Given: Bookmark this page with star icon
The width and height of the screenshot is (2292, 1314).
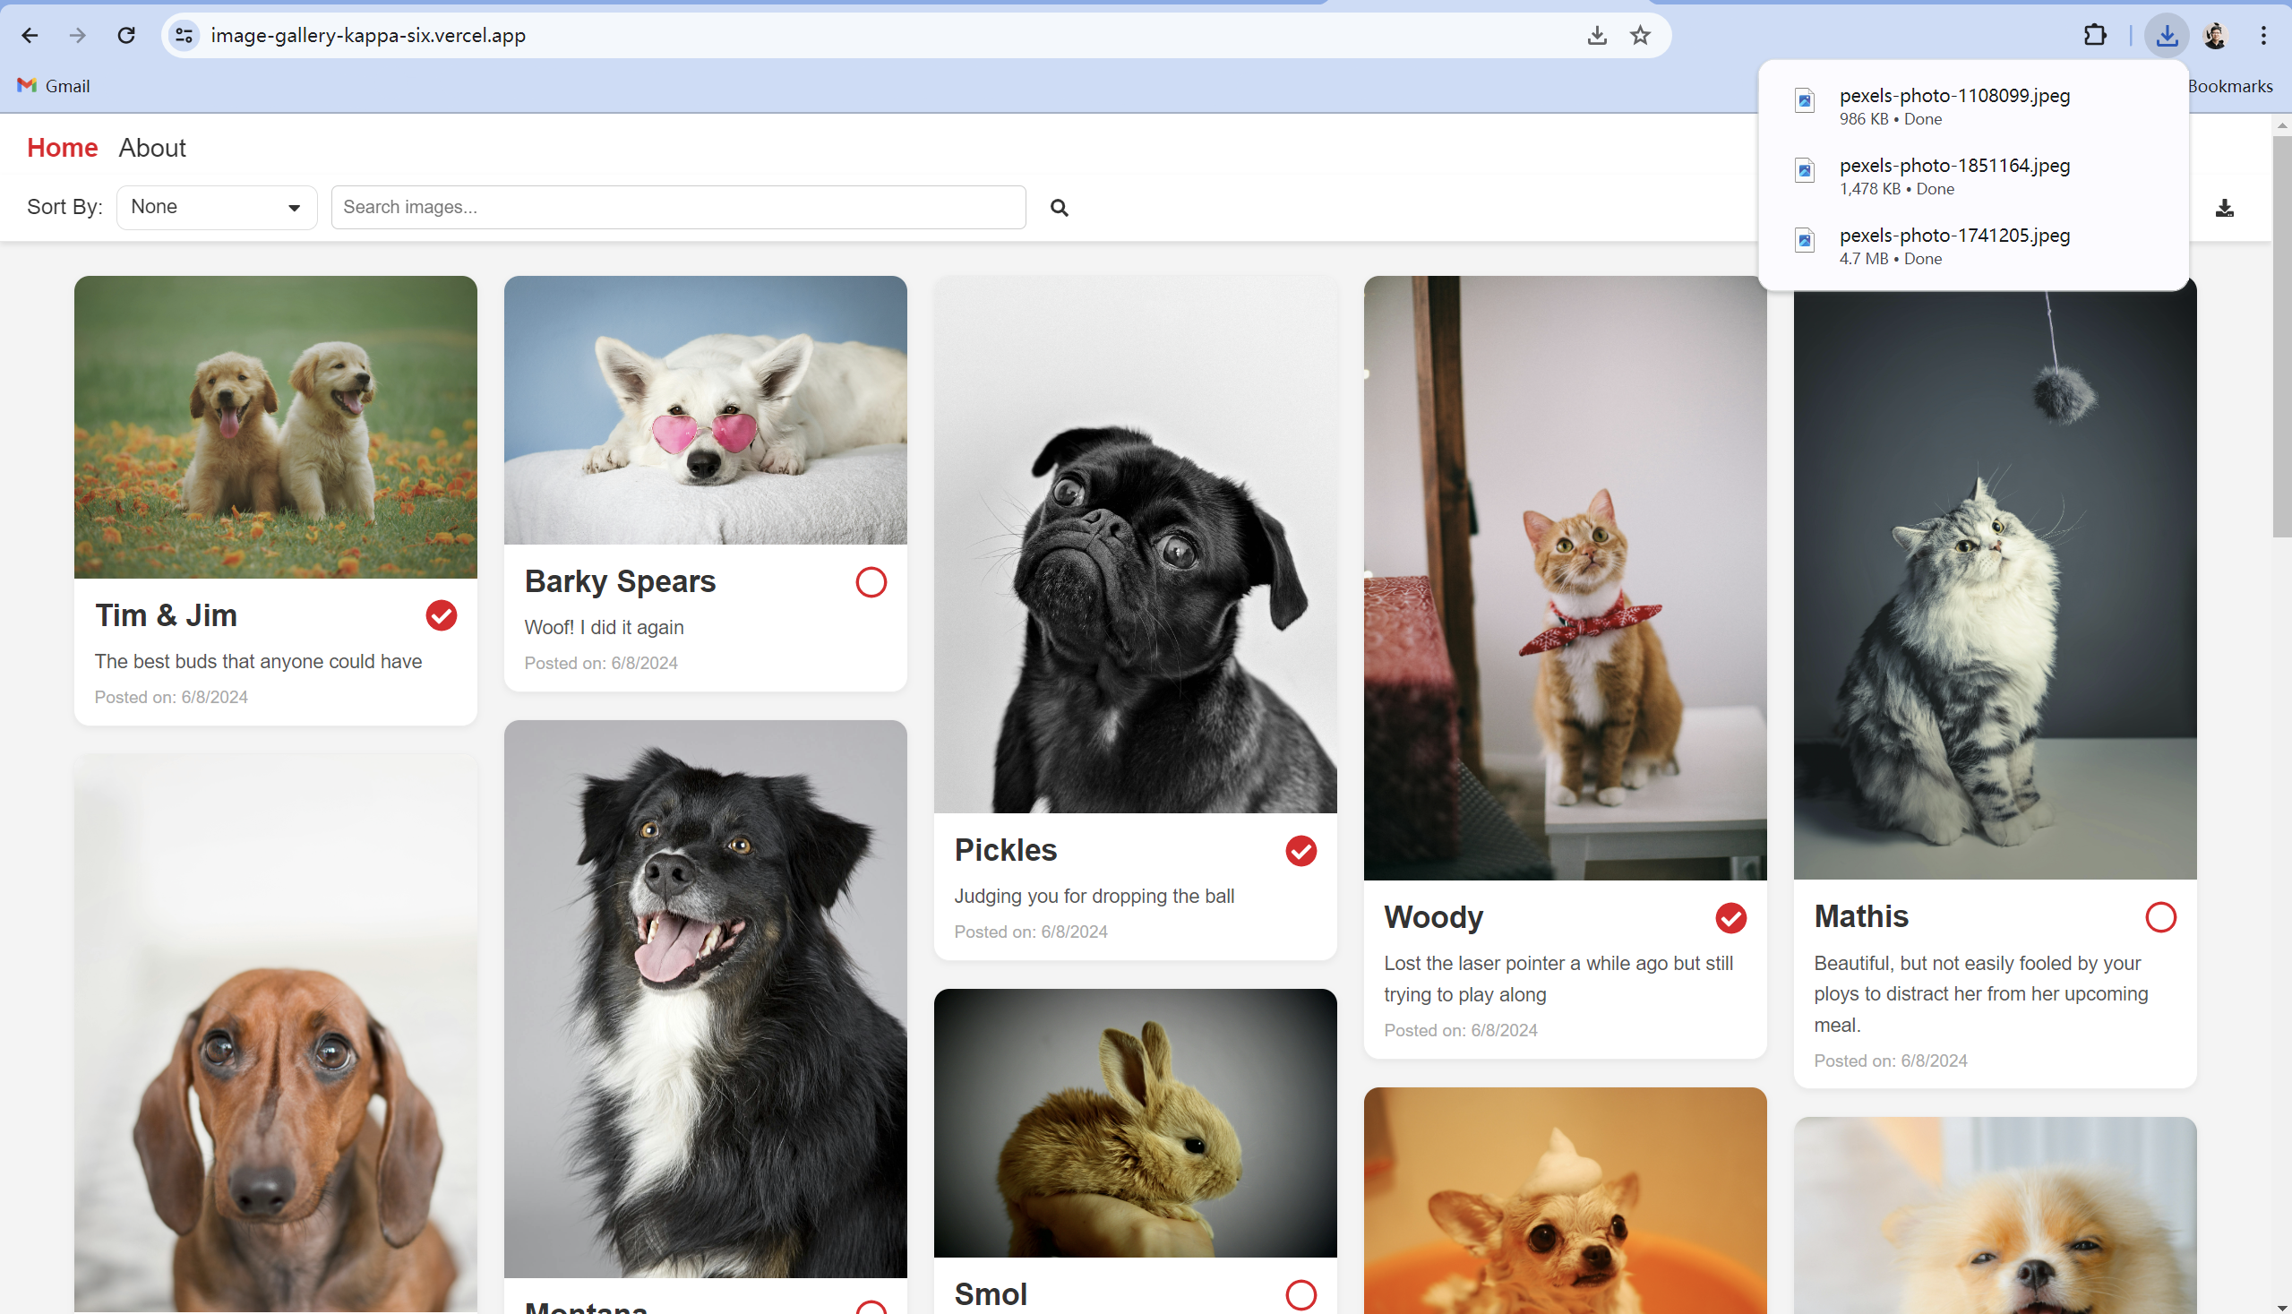Looking at the screenshot, I should [x=1640, y=35].
